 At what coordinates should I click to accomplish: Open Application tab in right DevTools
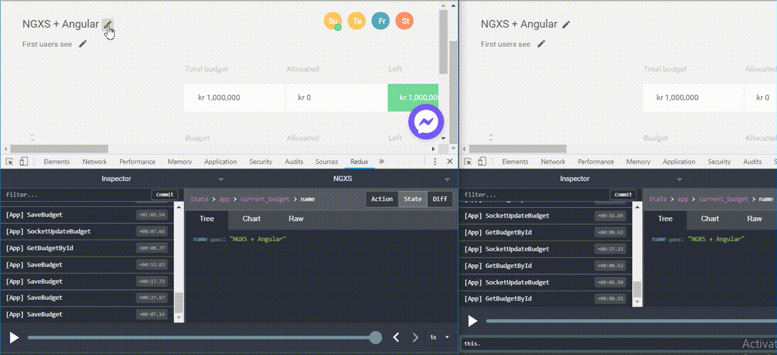click(x=679, y=162)
